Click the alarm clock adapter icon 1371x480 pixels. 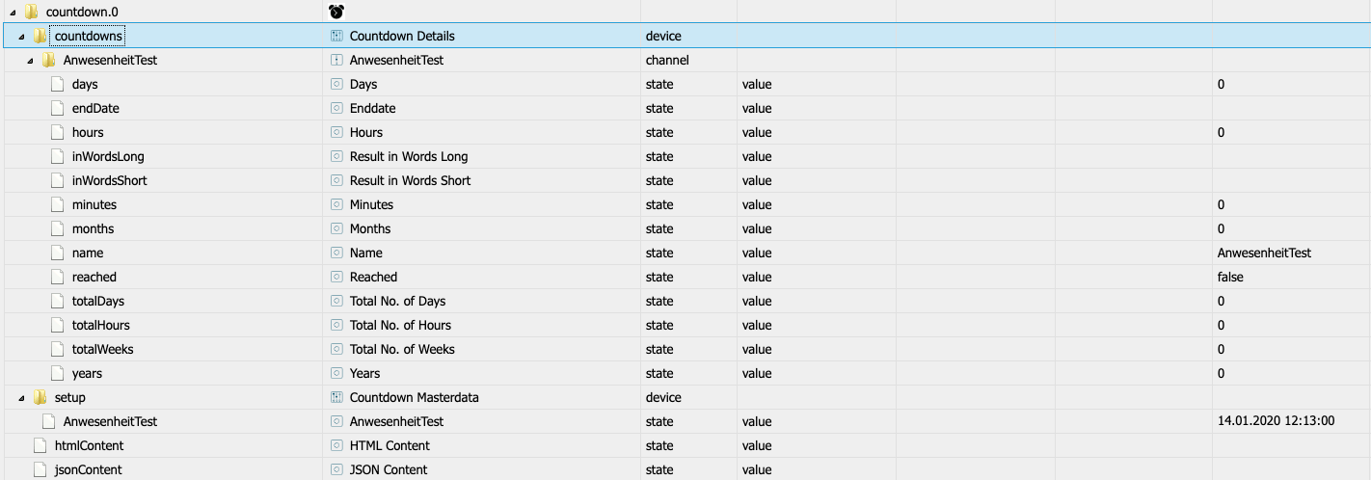(336, 12)
